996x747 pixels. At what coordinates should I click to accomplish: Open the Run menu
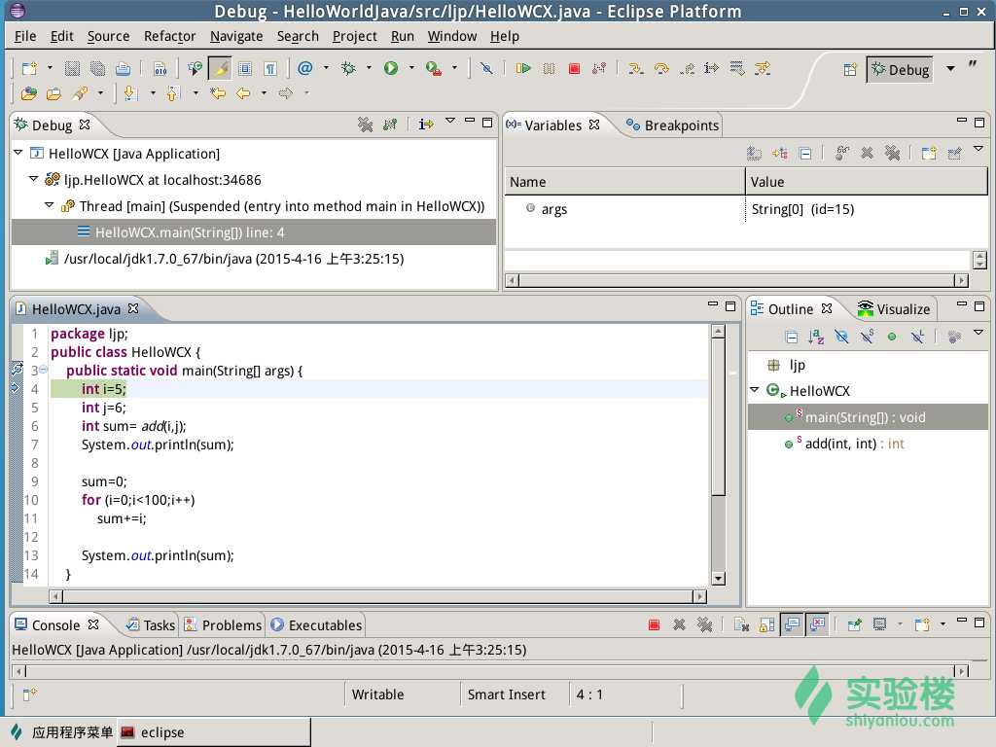coord(402,36)
